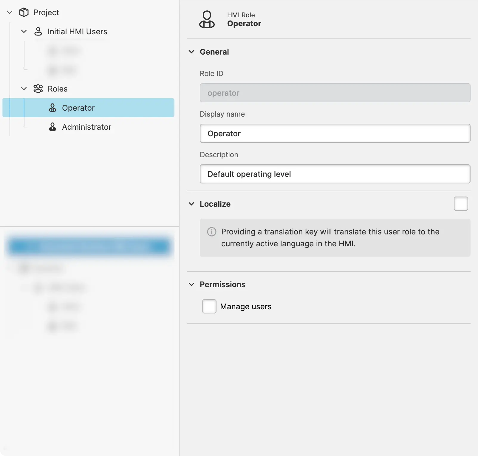Click the Administrator role icon in tree
Screen dimensions: 478x456
point(52,127)
